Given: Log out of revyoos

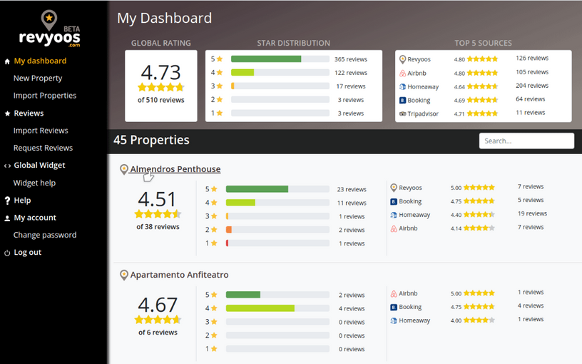Looking at the screenshot, I should [x=28, y=253].
